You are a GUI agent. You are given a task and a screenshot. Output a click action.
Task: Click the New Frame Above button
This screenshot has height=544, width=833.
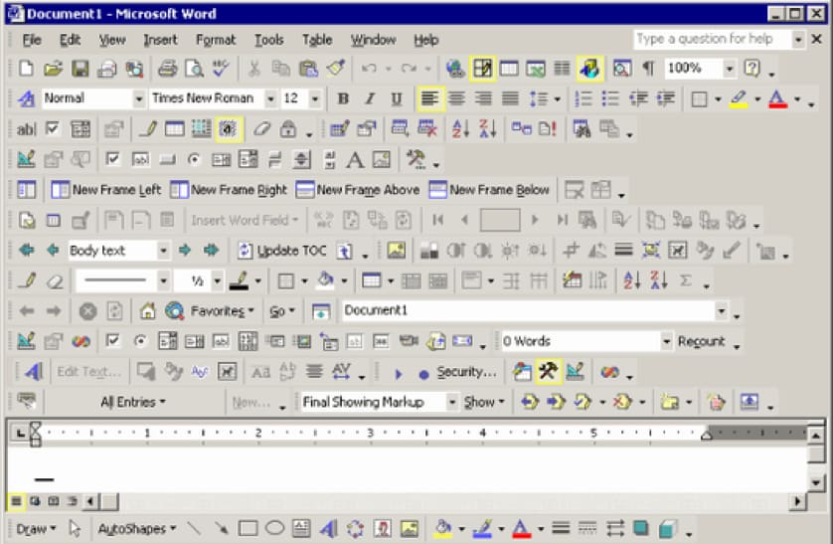(358, 190)
